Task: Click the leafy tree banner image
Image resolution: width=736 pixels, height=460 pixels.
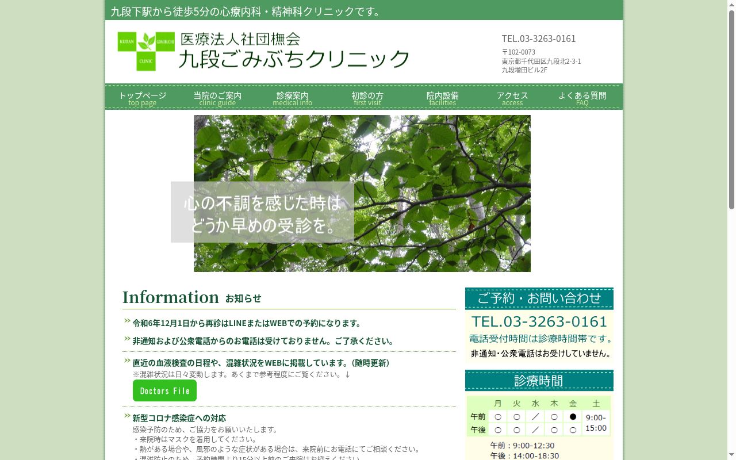Action: 362,193
